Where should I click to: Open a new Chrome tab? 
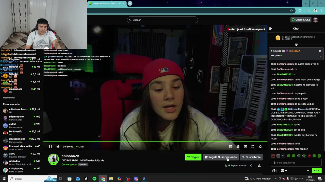130,3
